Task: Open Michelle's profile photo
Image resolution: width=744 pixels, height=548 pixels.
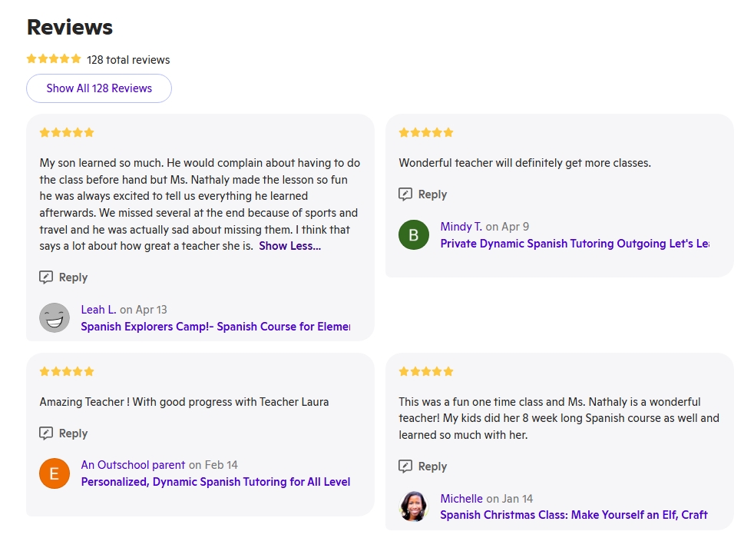Action: pos(414,506)
